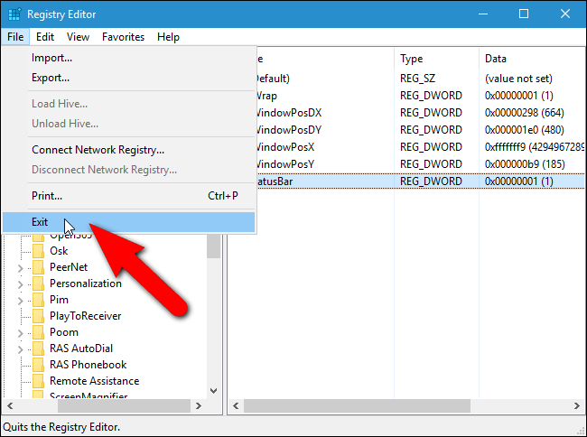Select the RAS AutoDial key label
587x437 pixels.
click(x=81, y=349)
